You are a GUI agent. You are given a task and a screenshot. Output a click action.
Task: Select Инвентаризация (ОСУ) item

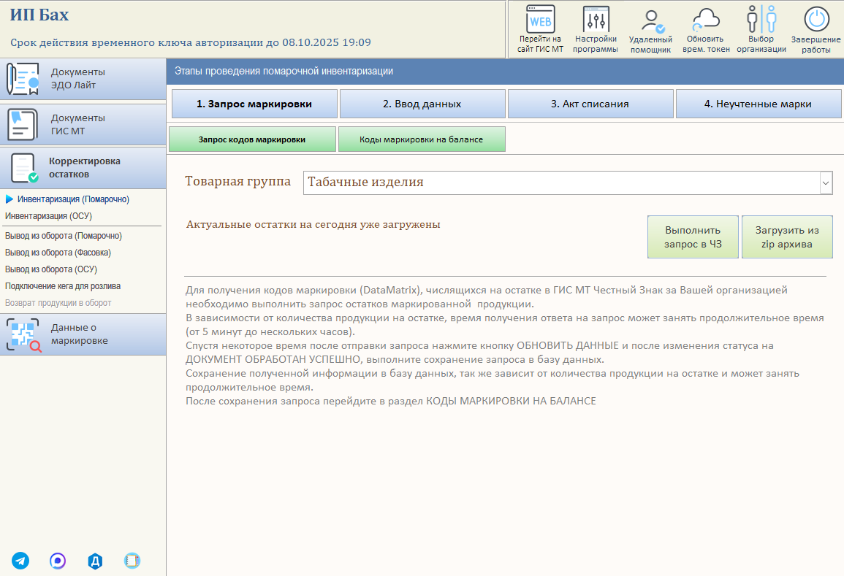[x=48, y=215]
